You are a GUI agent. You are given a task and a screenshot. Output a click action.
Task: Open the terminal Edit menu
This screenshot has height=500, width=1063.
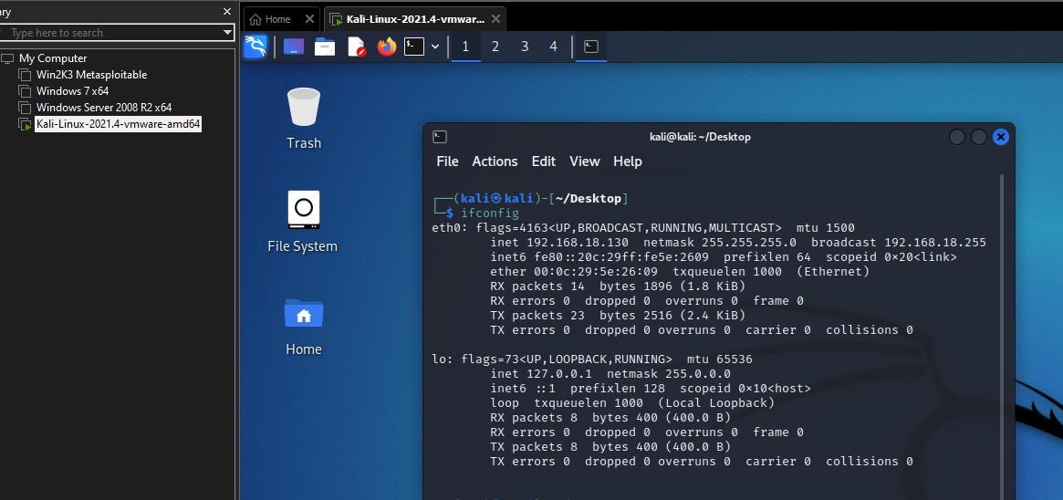click(x=544, y=161)
